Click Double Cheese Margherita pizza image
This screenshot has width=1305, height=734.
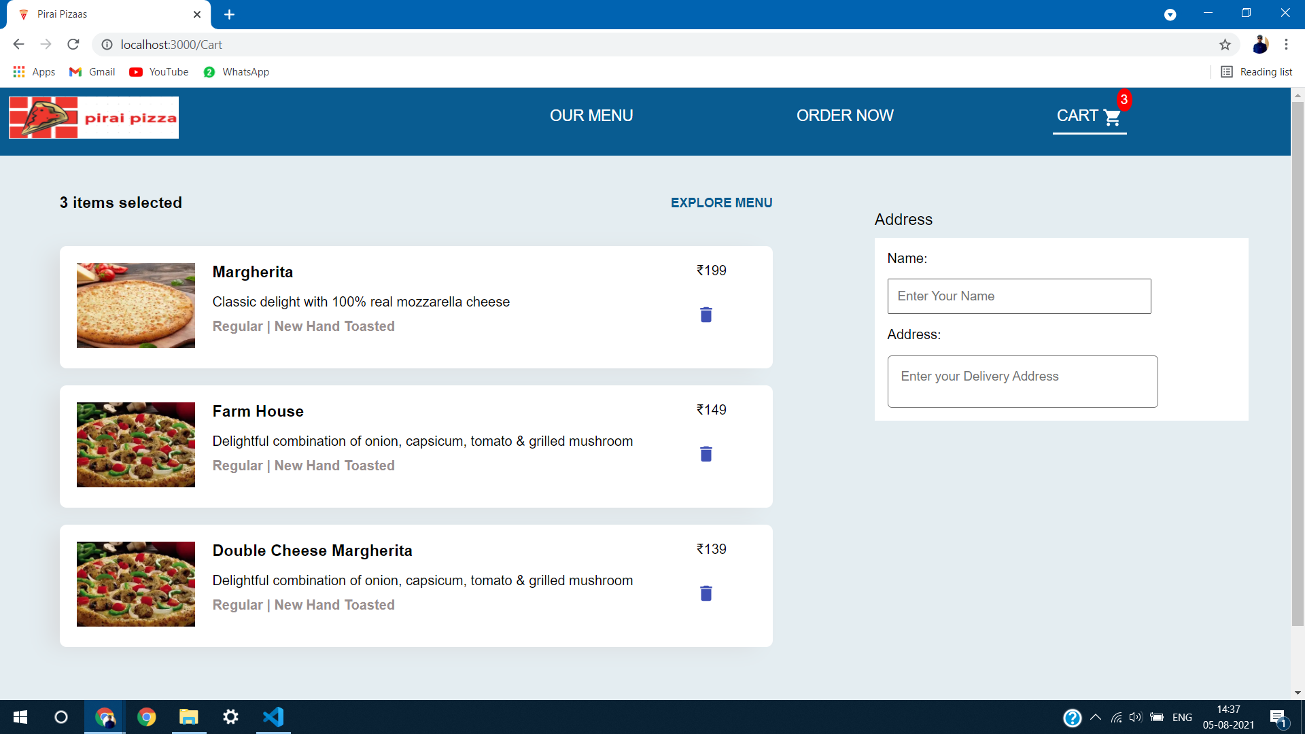coord(136,584)
